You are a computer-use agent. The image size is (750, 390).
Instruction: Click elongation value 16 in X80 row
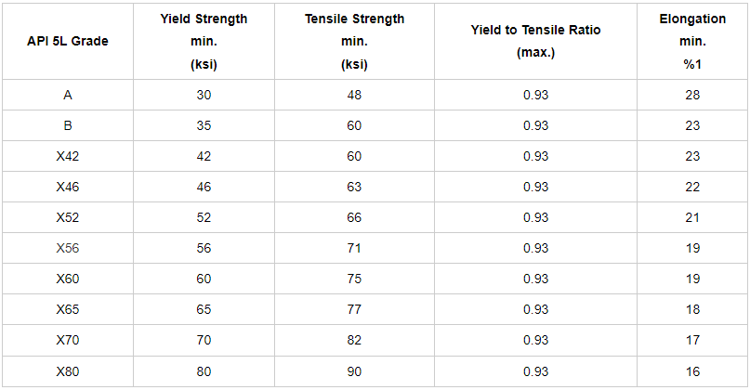tap(691, 371)
